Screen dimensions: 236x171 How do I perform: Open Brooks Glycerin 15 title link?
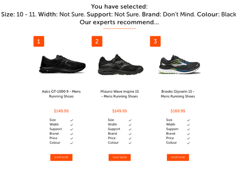click(x=178, y=94)
